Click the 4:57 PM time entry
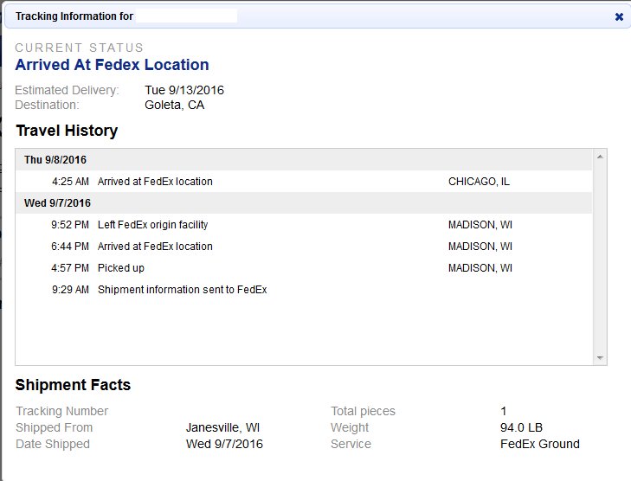The image size is (631, 481). click(70, 268)
